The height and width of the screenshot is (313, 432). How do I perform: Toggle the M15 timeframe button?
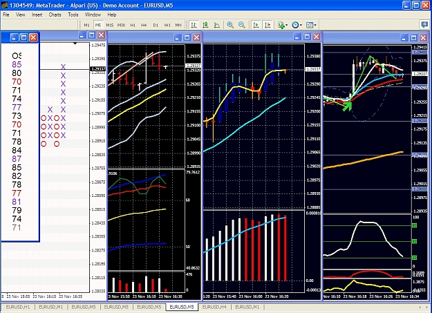pyautogui.click(x=110, y=25)
